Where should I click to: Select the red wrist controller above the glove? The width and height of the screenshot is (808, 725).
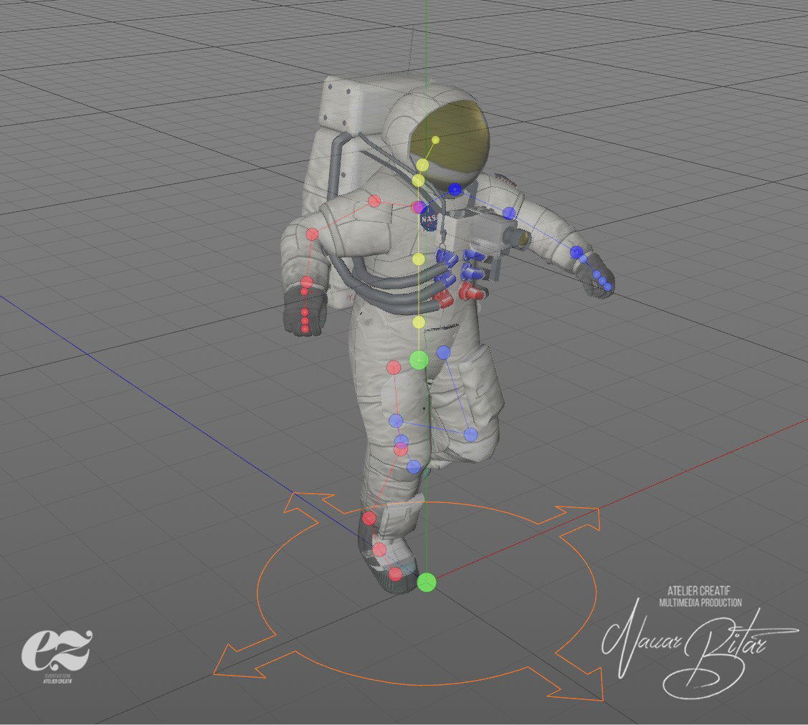click(305, 284)
